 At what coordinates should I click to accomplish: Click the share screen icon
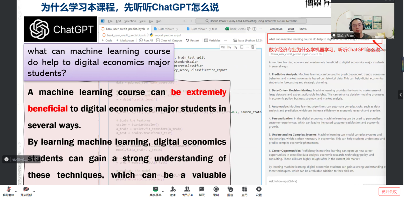click(x=155, y=189)
